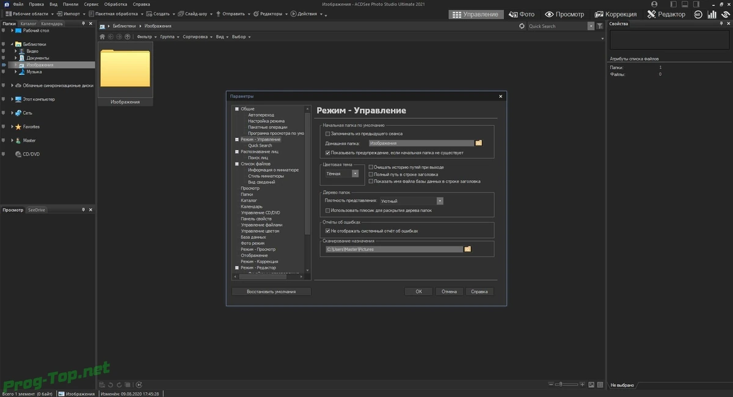Click the filter funnel icon beside Quick Search
The width and height of the screenshot is (733, 397).
[x=600, y=26]
